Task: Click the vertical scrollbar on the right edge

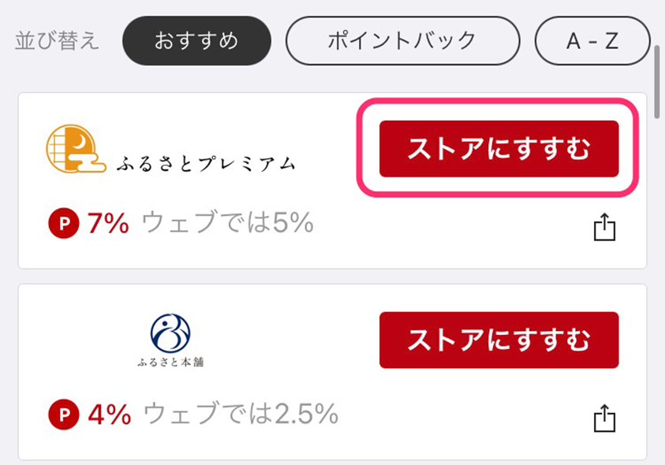Action: pos(657,82)
